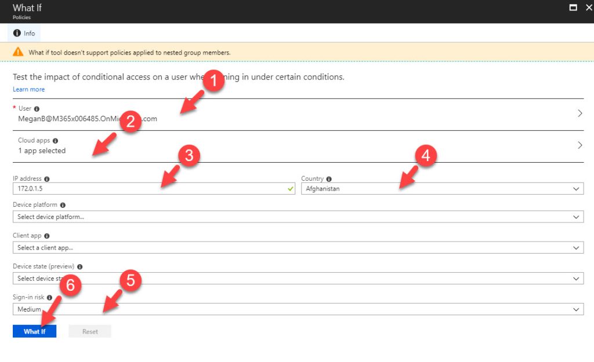Screen dimensions: 594x362
Task: Click the info icon next to User
Action: point(37,109)
